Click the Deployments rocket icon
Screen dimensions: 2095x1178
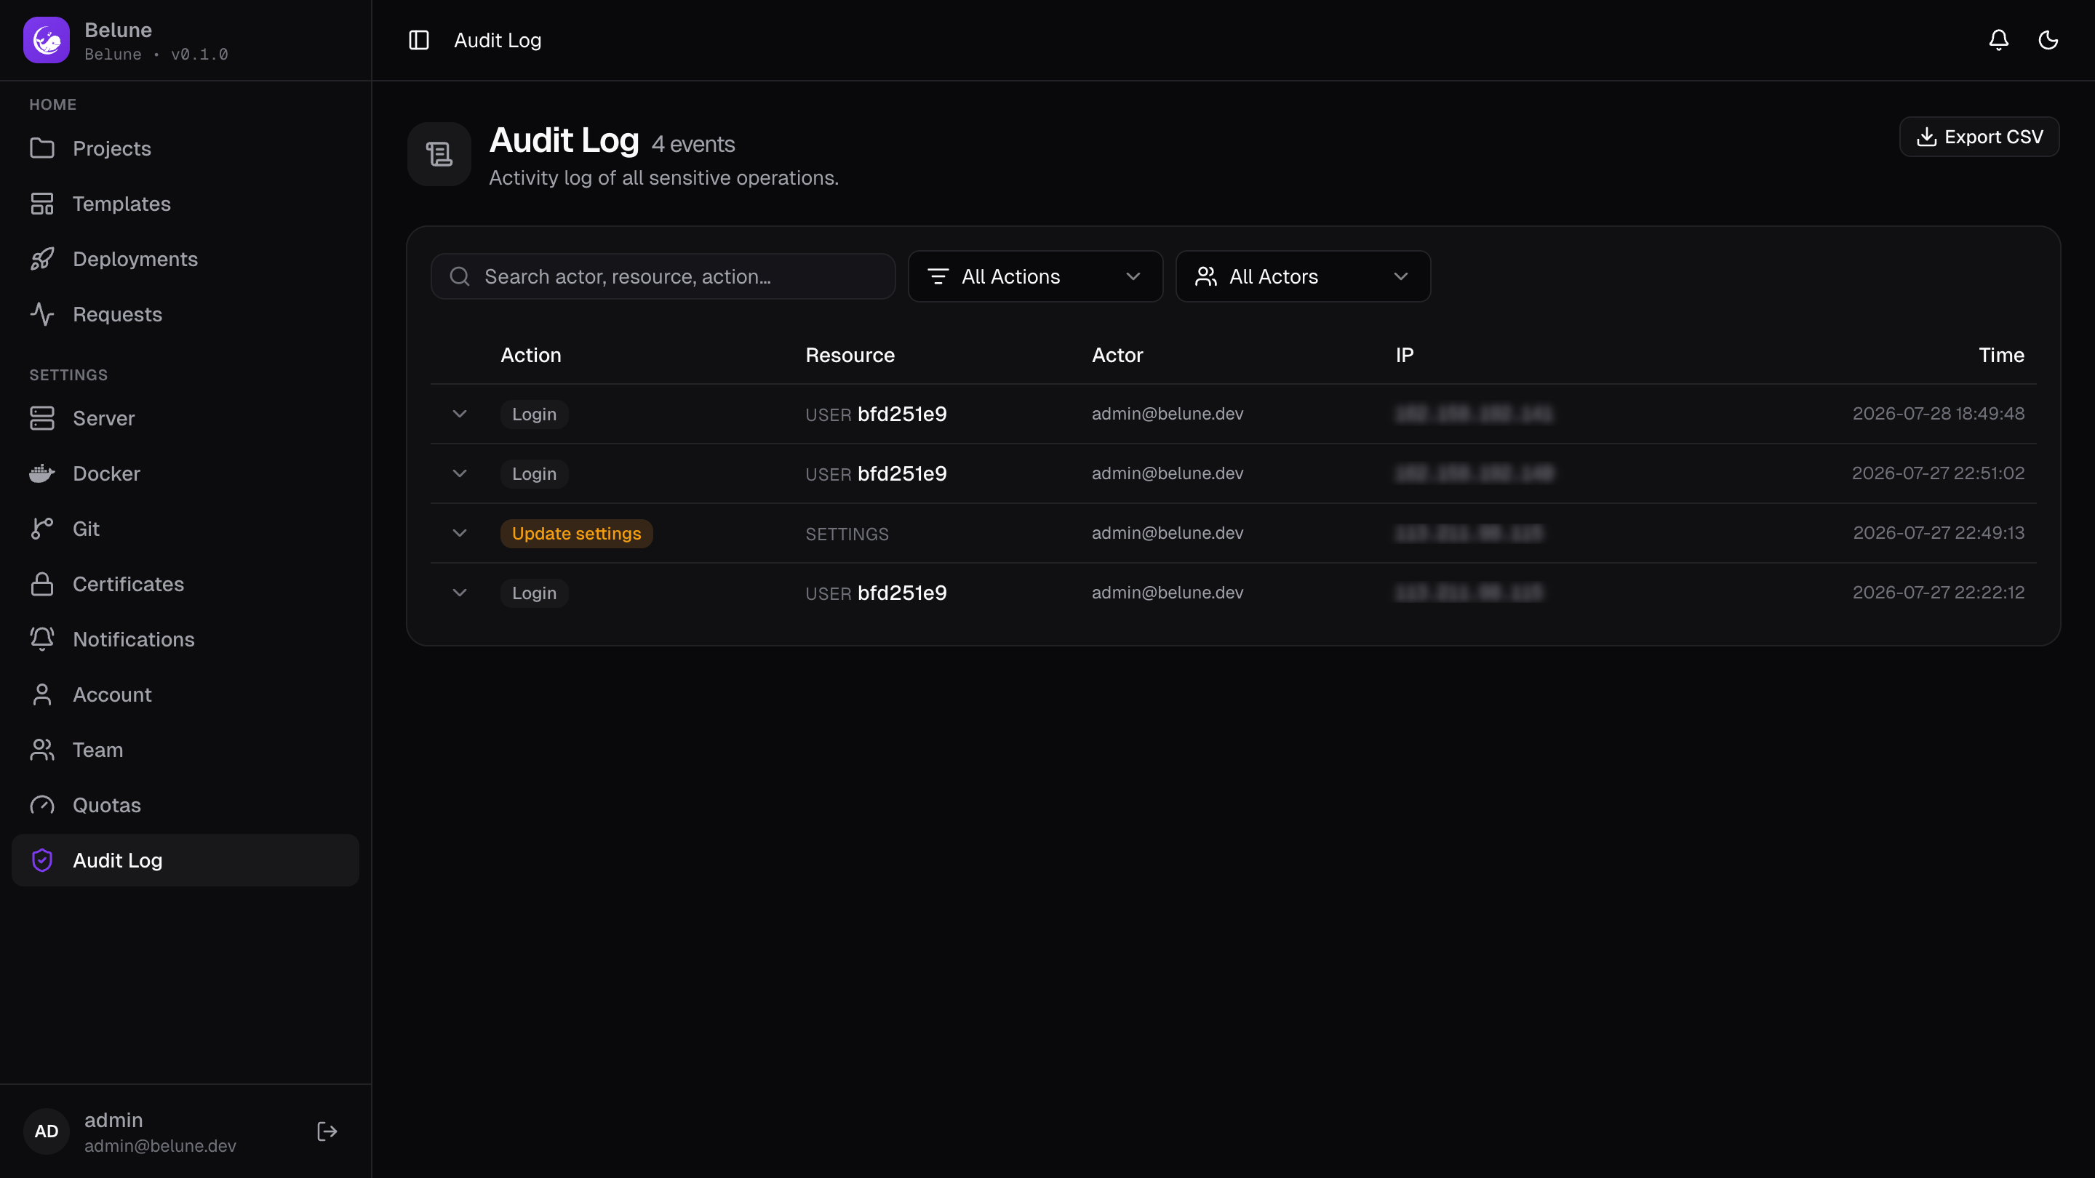42,259
